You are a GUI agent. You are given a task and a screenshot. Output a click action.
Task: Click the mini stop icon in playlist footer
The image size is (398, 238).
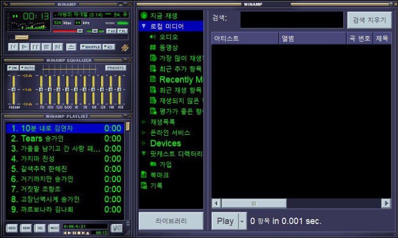pyautogui.click(x=79, y=233)
